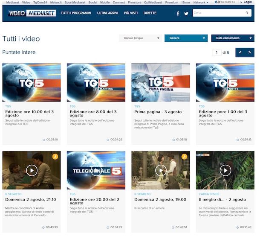
Task: Click Fivestore in the top bar
Action: point(135,3)
